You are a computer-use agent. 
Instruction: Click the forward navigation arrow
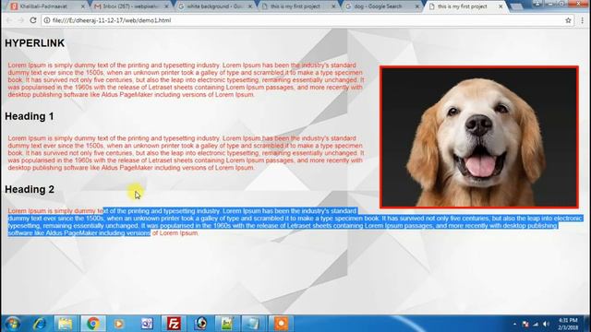(x=21, y=20)
